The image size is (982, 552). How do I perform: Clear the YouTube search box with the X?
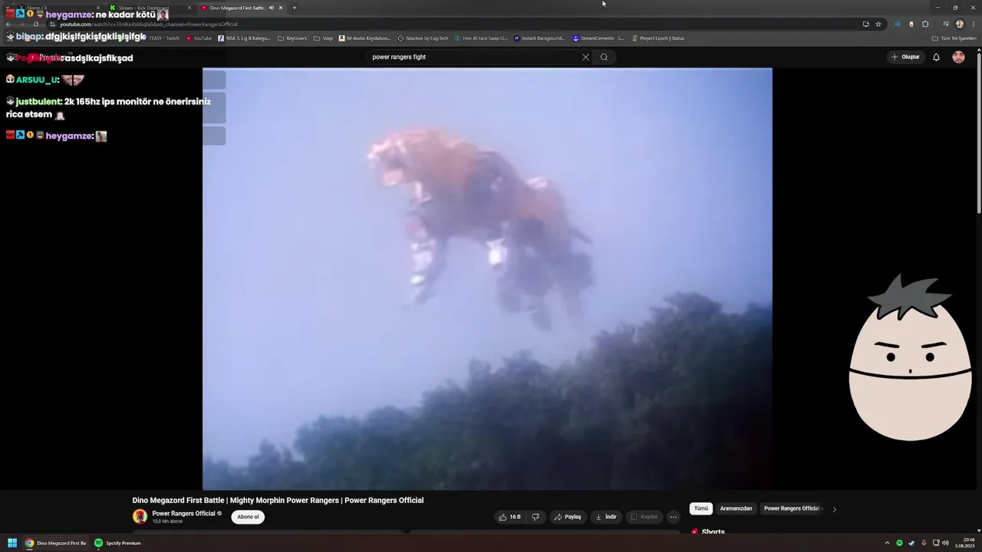[585, 57]
